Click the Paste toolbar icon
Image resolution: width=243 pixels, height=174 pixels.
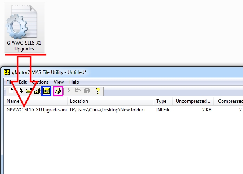[x=87, y=91]
